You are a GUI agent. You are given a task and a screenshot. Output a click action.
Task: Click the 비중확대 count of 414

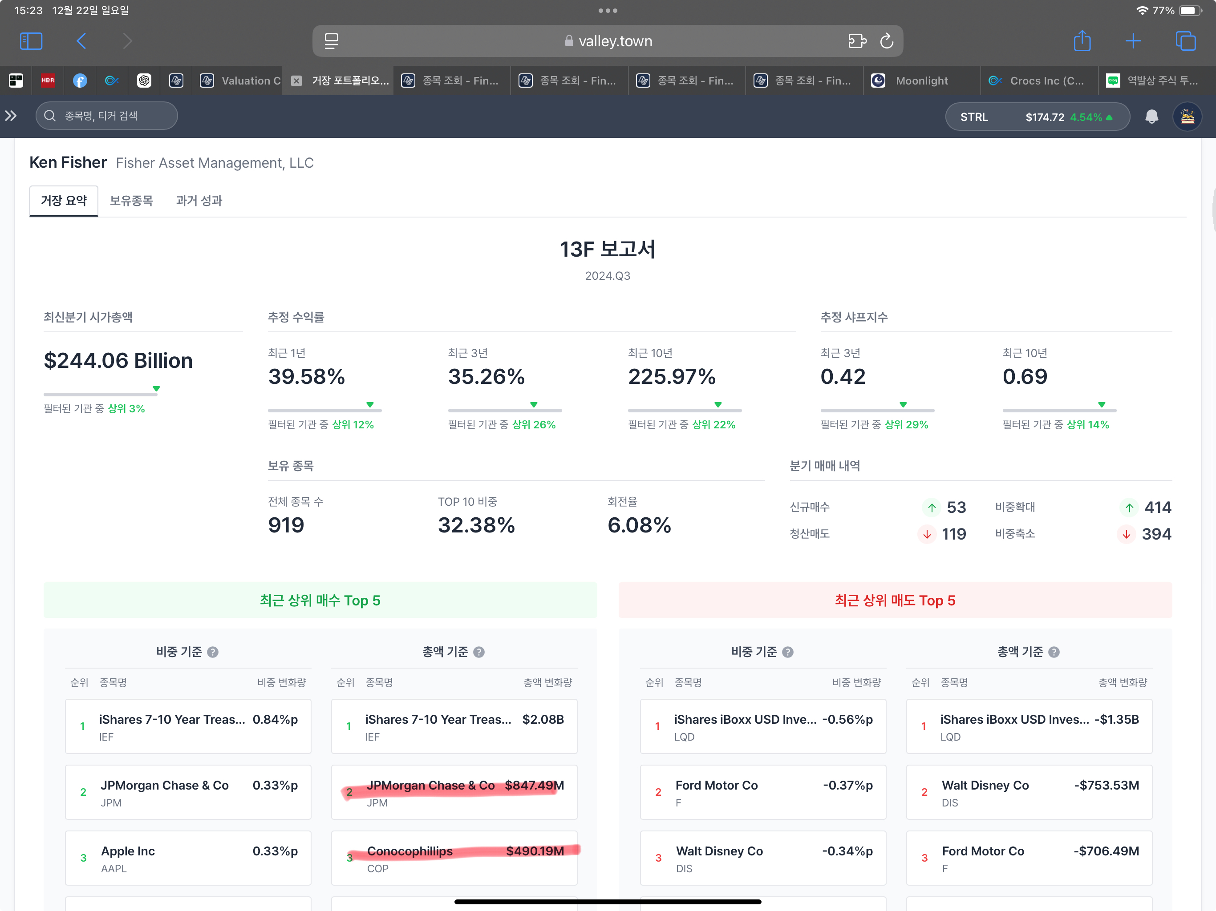click(1158, 507)
